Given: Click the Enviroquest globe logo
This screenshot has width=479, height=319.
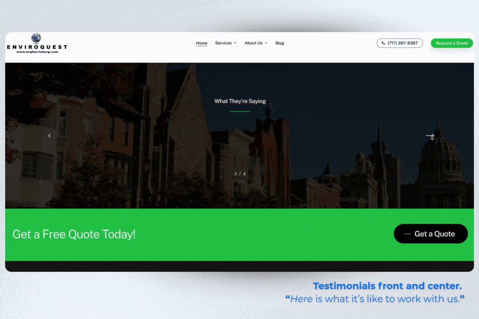Looking at the screenshot, I should pyautogui.click(x=36, y=38).
